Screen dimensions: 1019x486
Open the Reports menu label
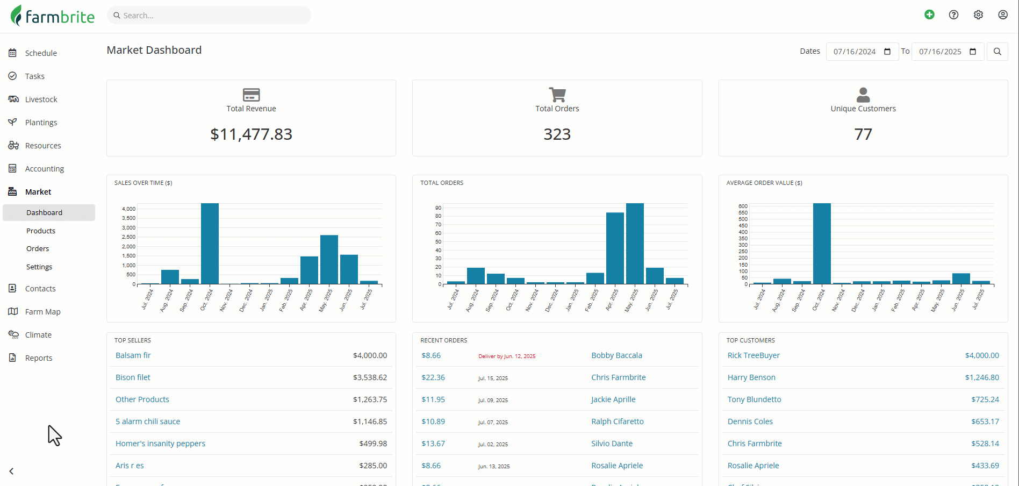click(39, 358)
